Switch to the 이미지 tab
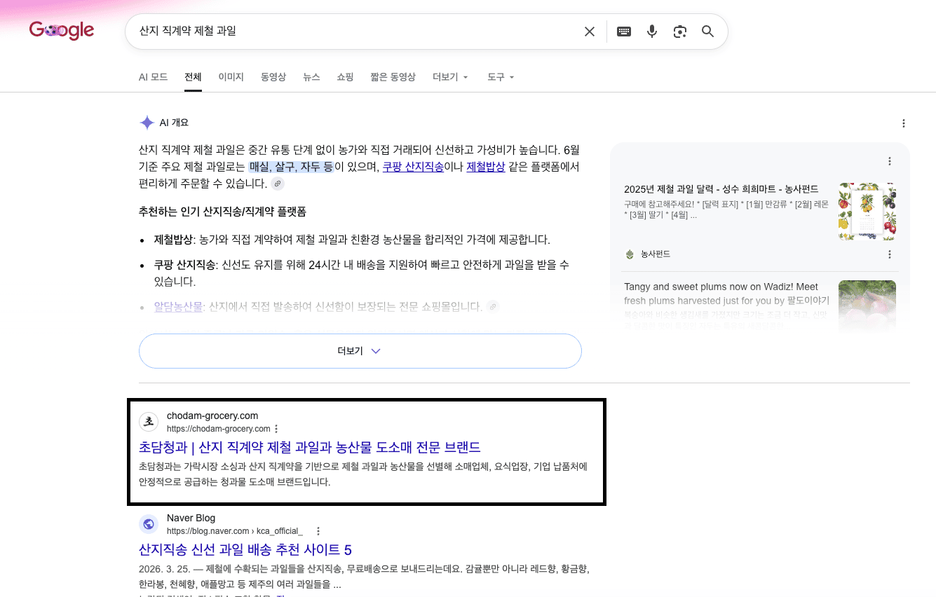The image size is (936, 597). coord(231,77)
